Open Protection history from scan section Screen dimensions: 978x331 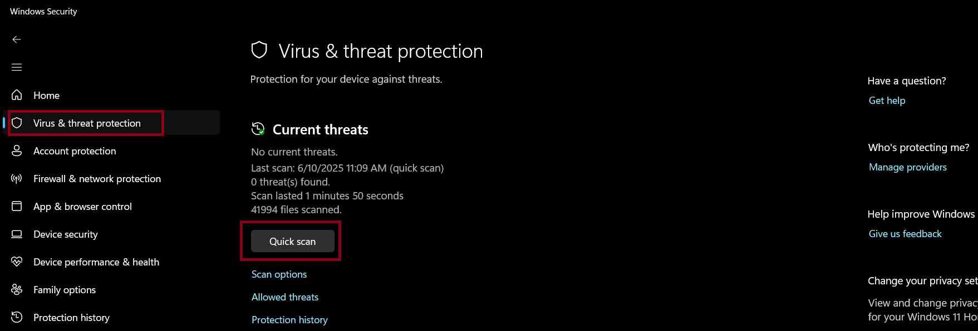(289, 319)
